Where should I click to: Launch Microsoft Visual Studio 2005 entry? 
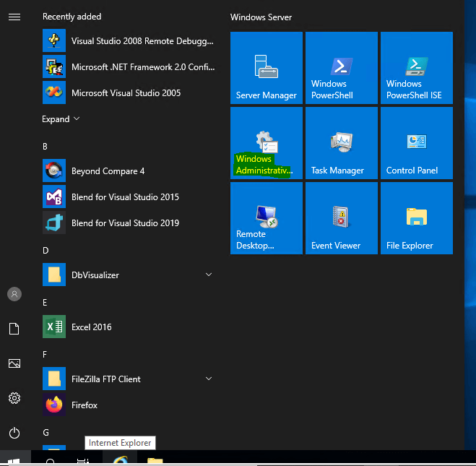(129, 92)
